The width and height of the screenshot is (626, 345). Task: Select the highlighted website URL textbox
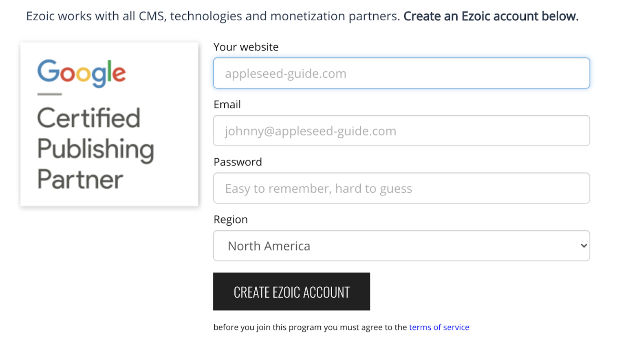tap(401, 73)
